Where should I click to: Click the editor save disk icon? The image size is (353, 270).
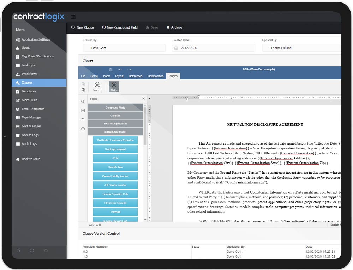[110, 69]
